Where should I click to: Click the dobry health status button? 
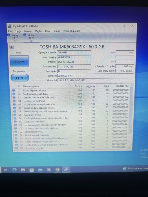coord(19,61)
